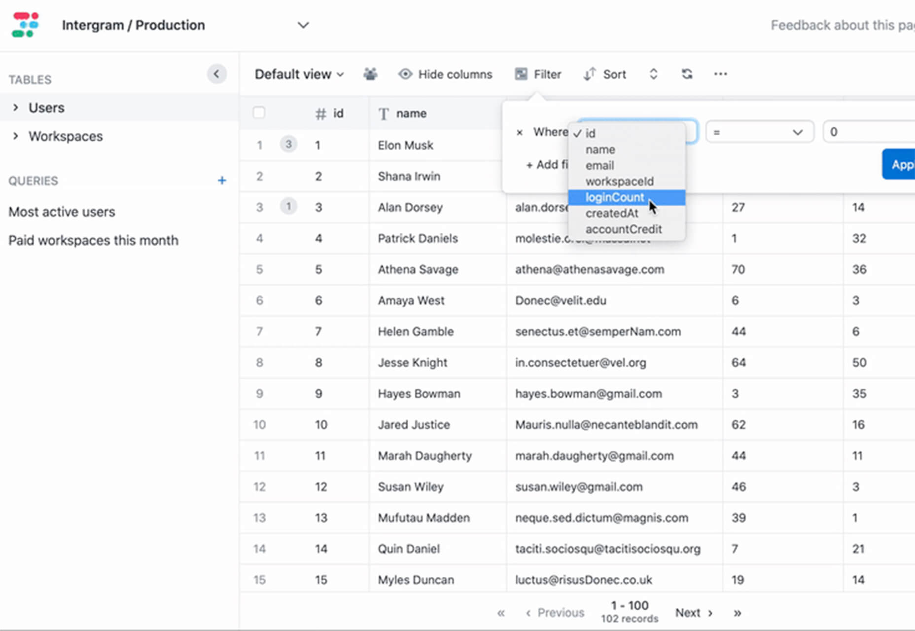
Task: Click the Previous page button
Action: (x=555, y=613)
